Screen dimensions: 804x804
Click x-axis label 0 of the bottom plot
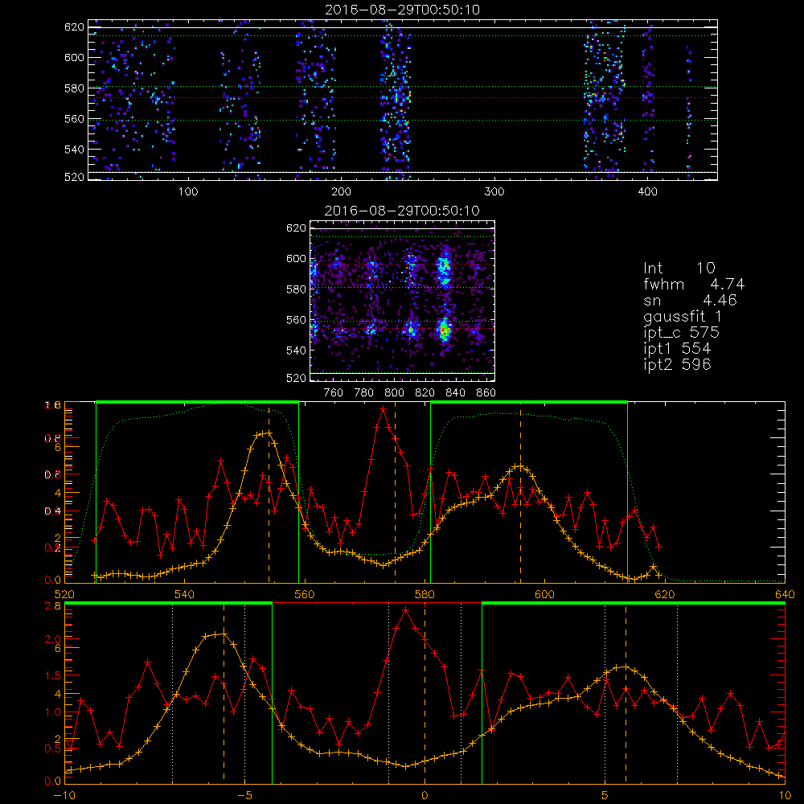(x=425, y=795)
